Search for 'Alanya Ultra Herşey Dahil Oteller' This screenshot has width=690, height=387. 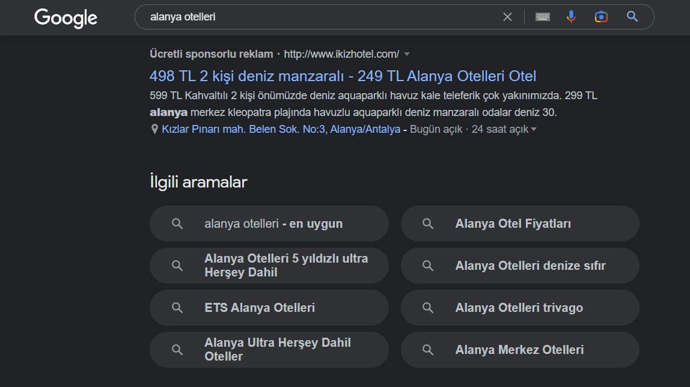click(x=269, y=350)
